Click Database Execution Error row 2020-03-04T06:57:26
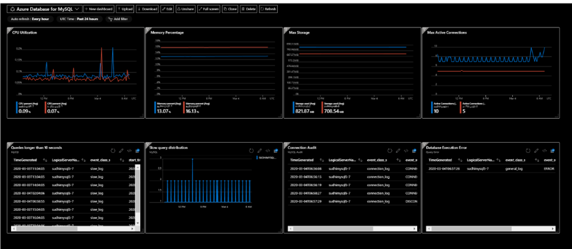Screen dimensions: 572x249 coord(491,169)
